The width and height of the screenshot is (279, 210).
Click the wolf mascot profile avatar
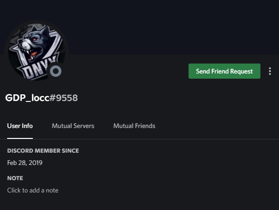37,52
